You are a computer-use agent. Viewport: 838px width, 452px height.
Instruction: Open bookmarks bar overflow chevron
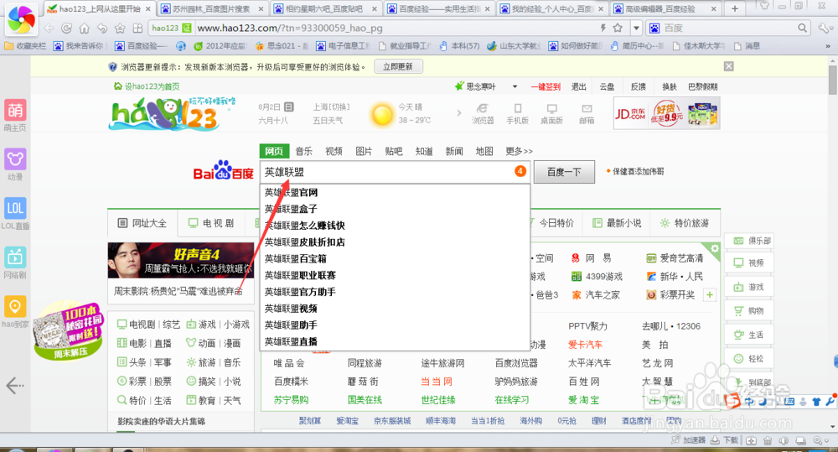828,46
